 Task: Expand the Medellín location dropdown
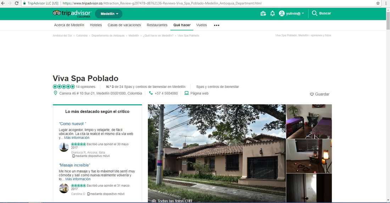(109, 14)
